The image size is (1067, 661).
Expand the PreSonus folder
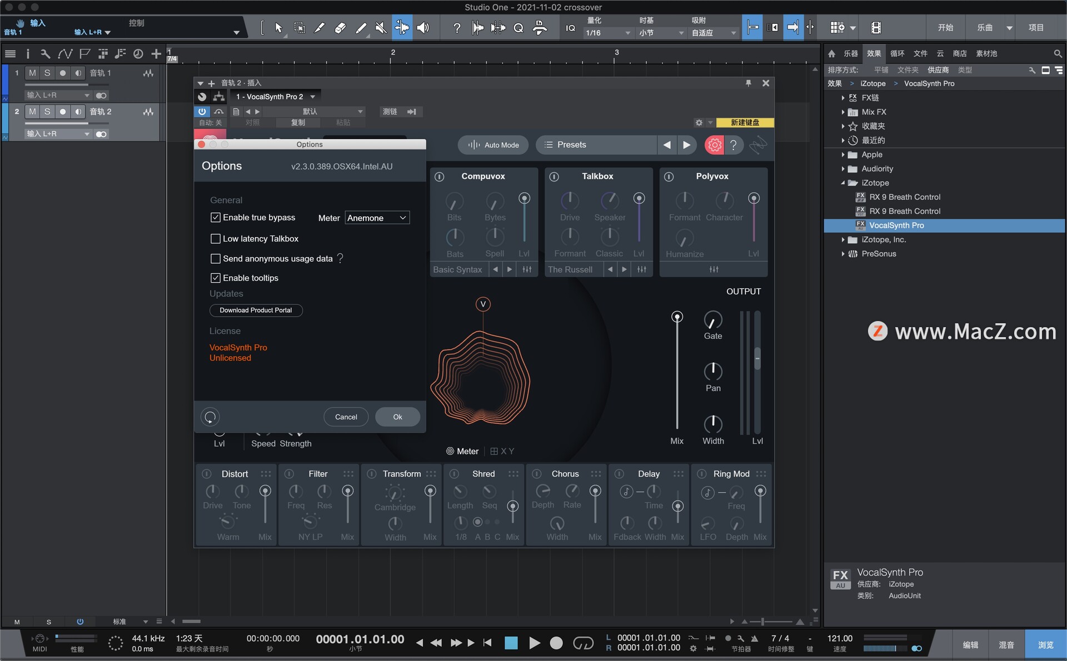tap(842, 254)
